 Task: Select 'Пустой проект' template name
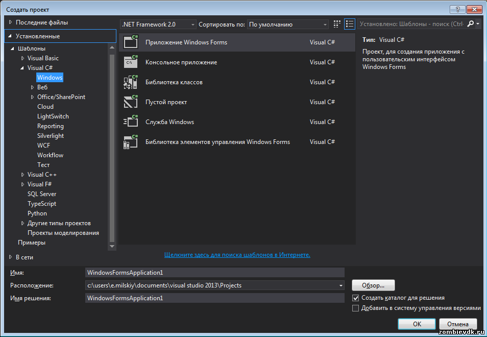coord(166,102)
